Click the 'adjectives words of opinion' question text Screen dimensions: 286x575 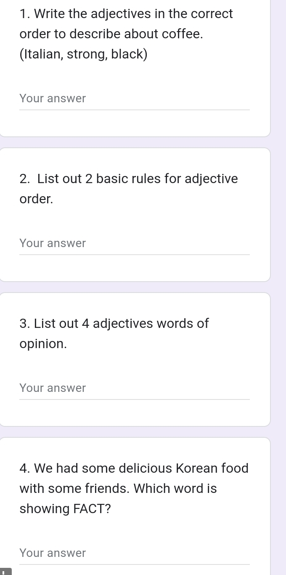tap(114, 334)
